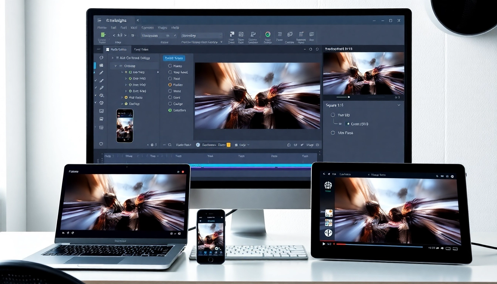Expand the top row of the tree panel
Image resolution: width=497 pixels, height=284 pixels.
pos(113,58)
